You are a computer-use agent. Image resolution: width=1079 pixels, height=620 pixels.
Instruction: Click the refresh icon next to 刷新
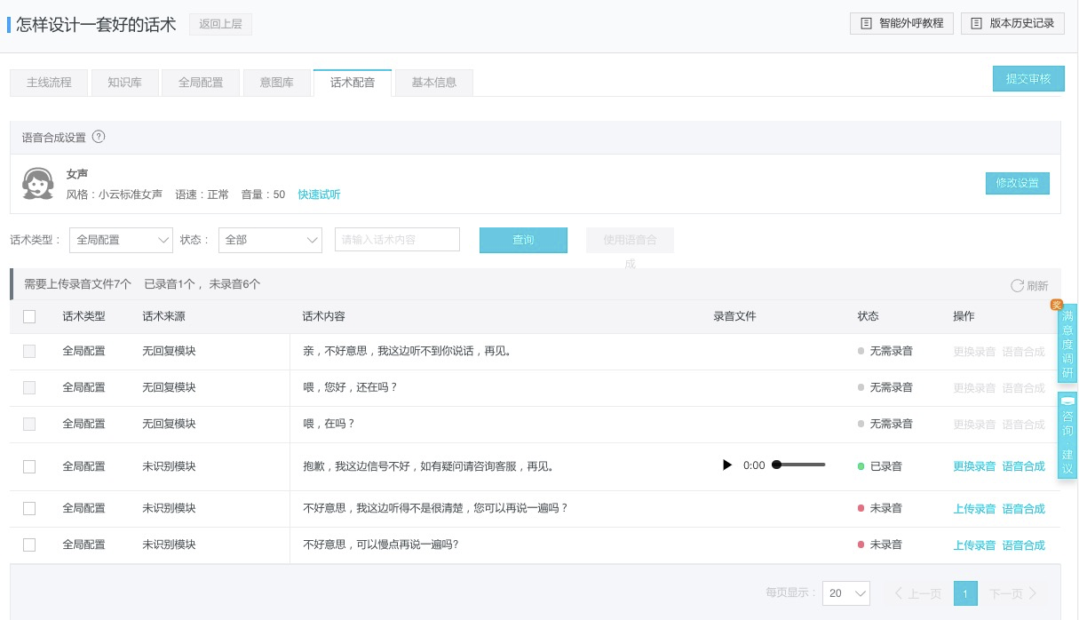click(x=1017, y=286)
